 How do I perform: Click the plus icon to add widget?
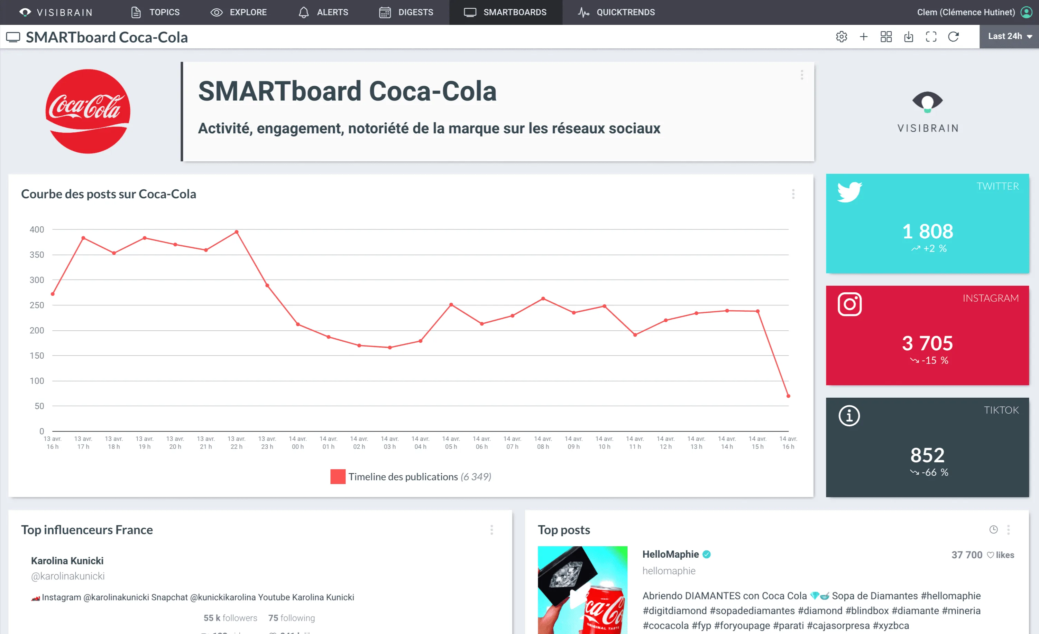coord(864,37)
